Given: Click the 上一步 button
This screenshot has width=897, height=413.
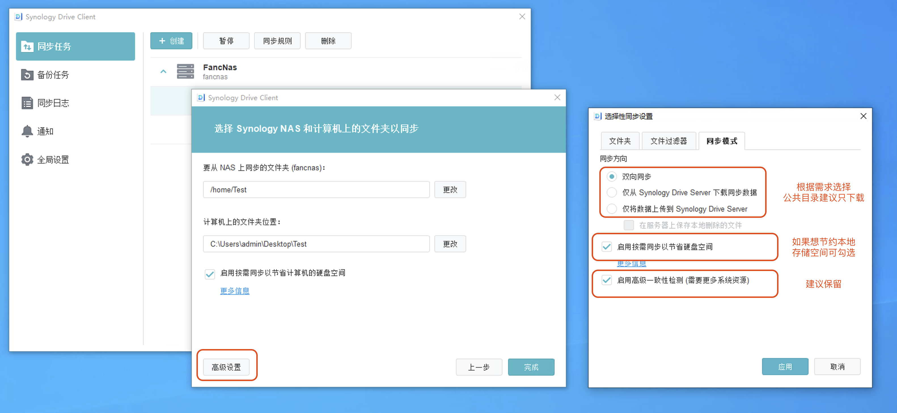Looking at the screenshot, I should pyautogui.click(x=479, y=367).
